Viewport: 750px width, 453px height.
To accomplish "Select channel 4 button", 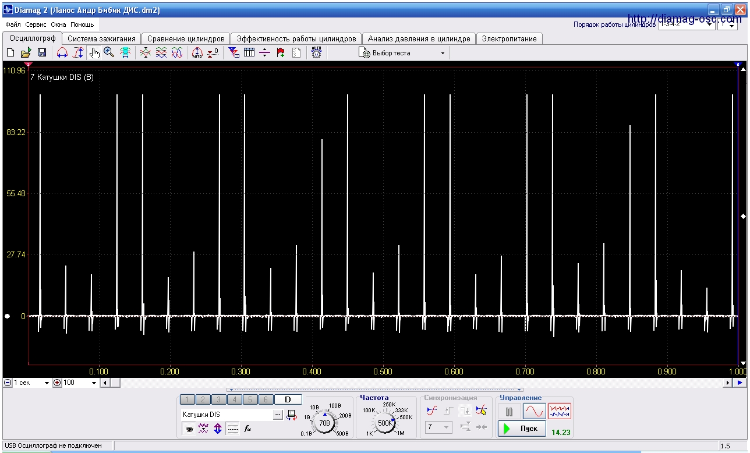I will 234,399.
